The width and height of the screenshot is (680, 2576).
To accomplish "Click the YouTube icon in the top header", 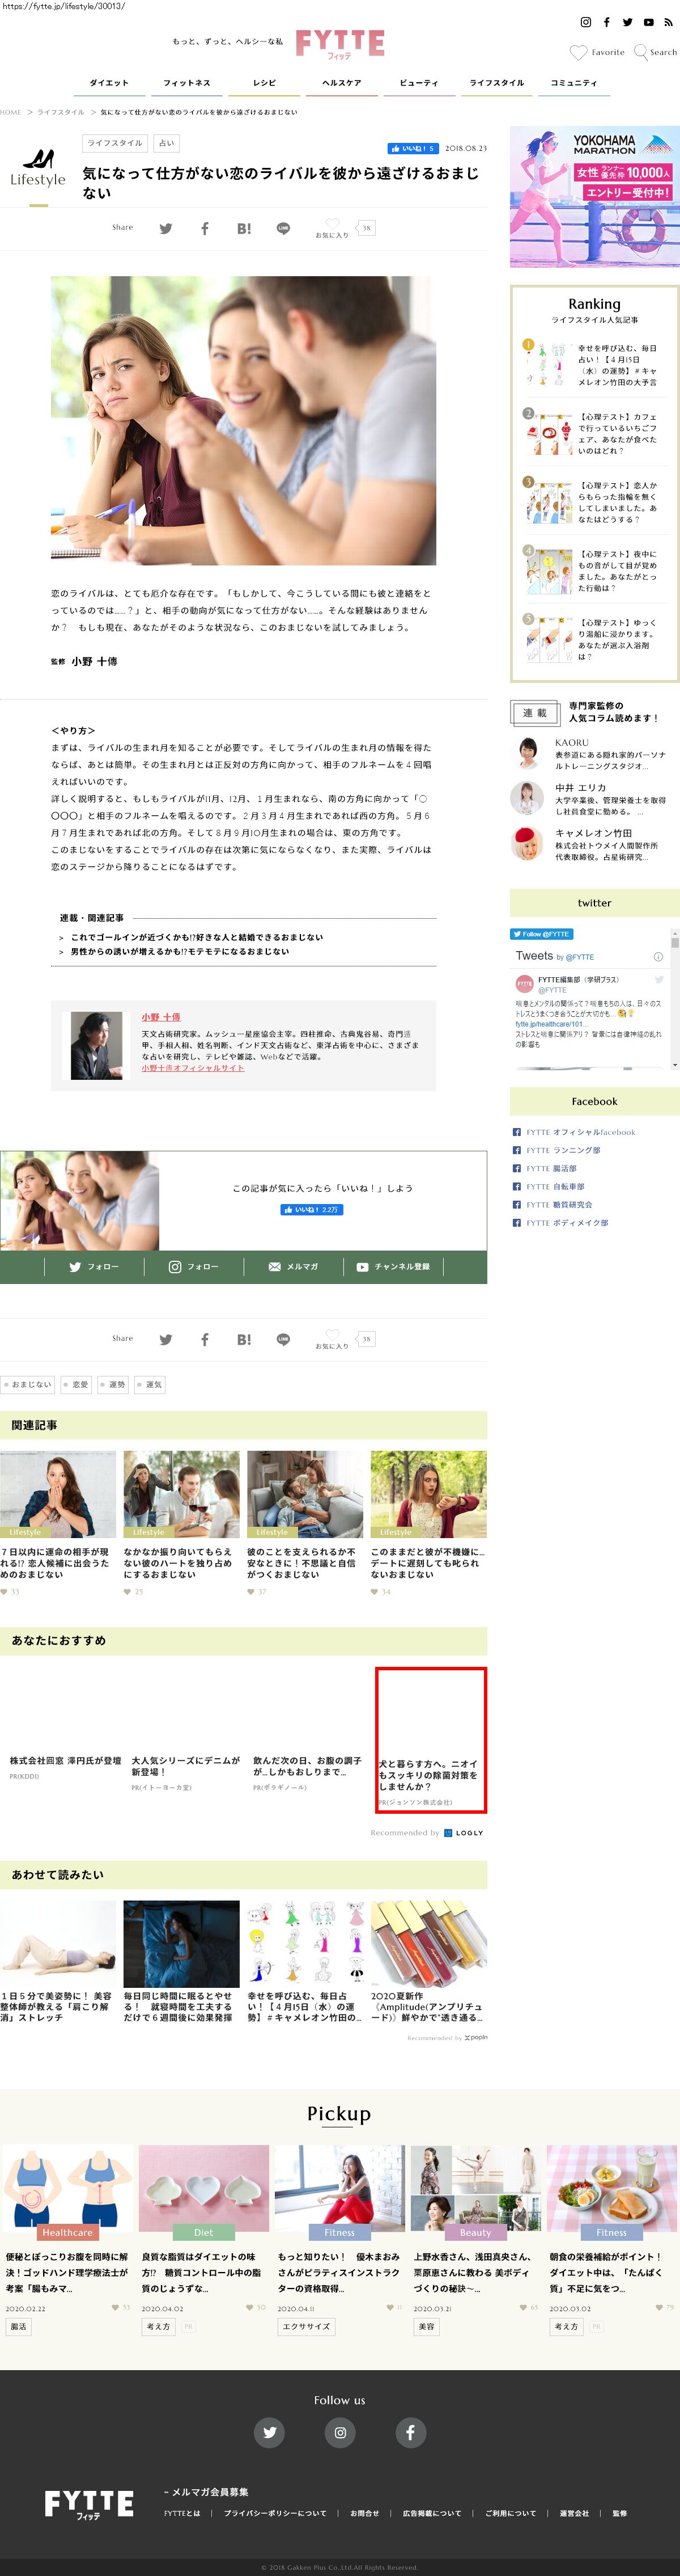I will [648, 22].
